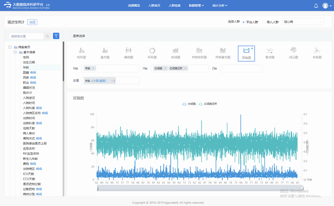This screenshot has height=206, width=334.
Task: Select 出生日期 in the variable tree
Action: pos(29,62)
